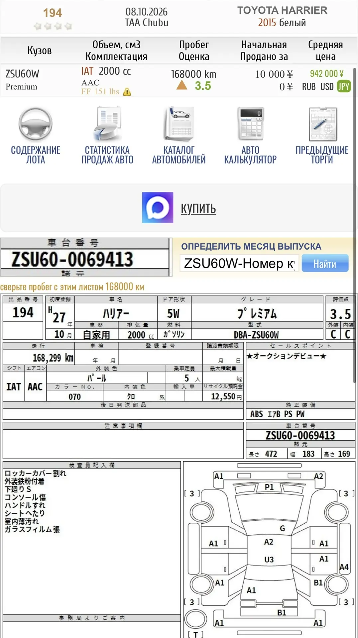This screenshot has height=638, width=358.
Task: Click the 12,550 recycle fee value on the sheet
Action: (x=223, y=396)
